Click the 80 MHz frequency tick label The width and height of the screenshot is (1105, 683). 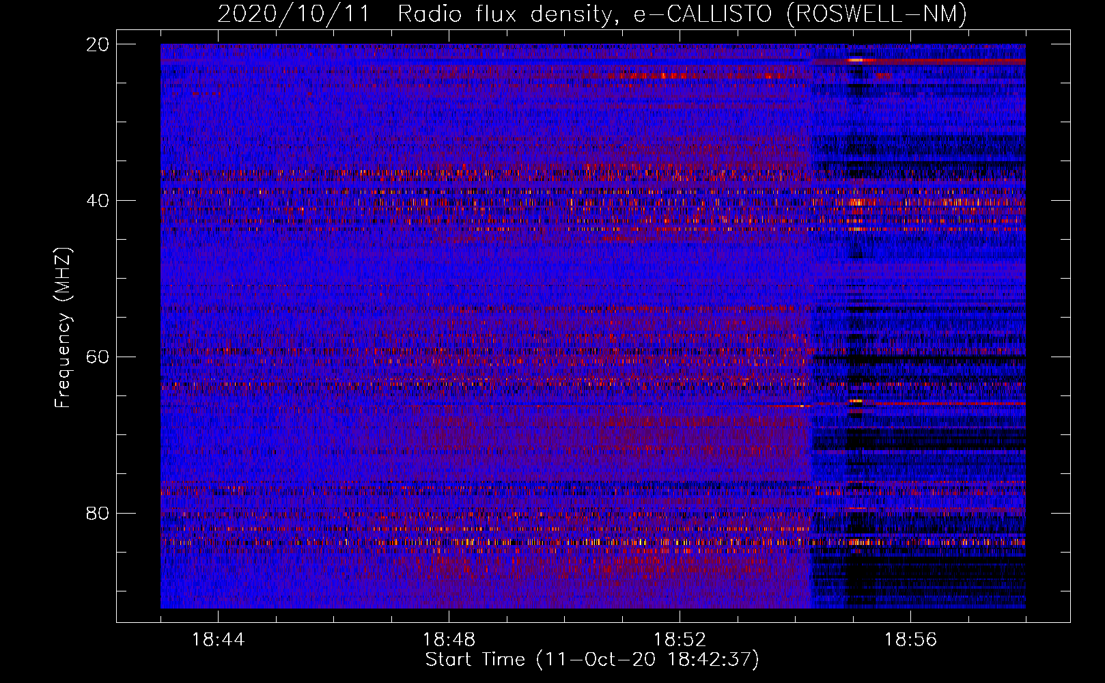tap(98, 513)
